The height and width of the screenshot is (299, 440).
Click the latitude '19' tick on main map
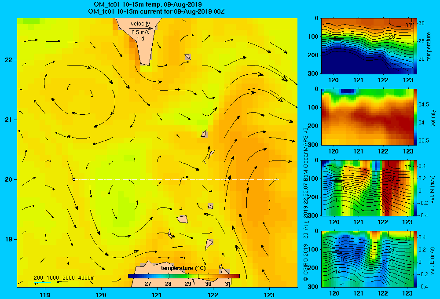pyautogui.click(x=8, y=239)
